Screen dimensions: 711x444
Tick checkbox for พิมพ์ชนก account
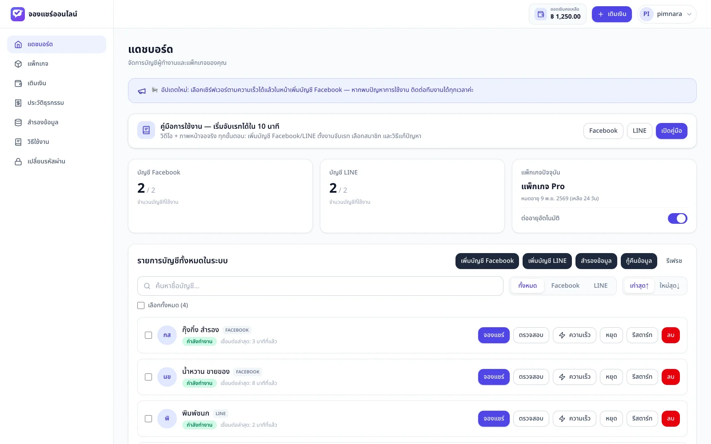pyautogui.click(x=148, y=419)
